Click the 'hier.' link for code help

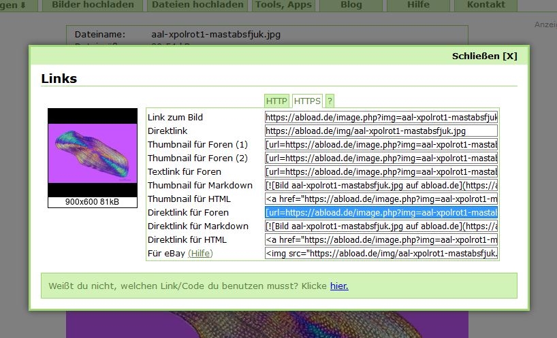coord(339,286)
